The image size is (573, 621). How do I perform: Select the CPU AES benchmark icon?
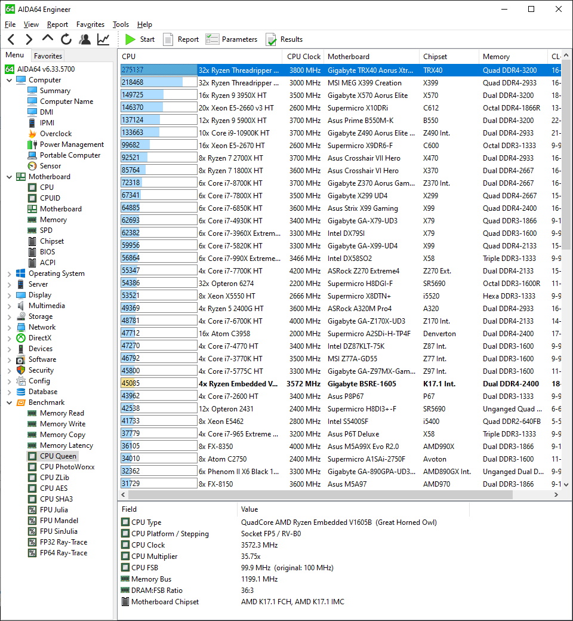coord(32,488)
